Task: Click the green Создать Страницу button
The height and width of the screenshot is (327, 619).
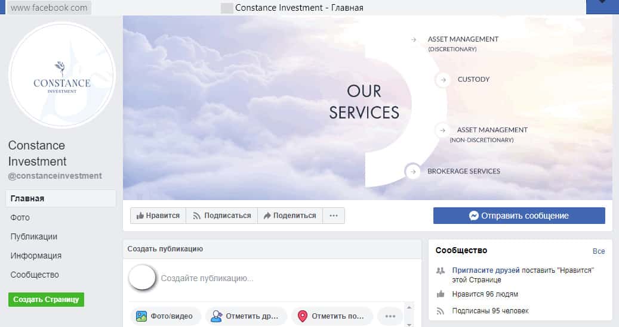Action: (46, 300)
